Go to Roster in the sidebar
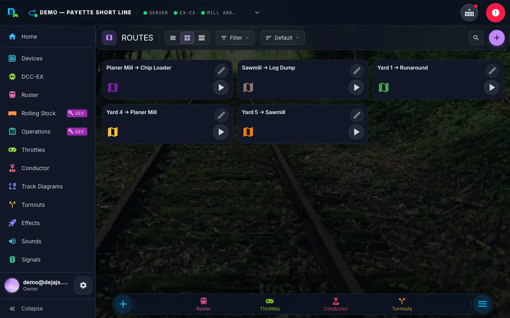Viewport: 510px width, 318px height. point(47,95)
